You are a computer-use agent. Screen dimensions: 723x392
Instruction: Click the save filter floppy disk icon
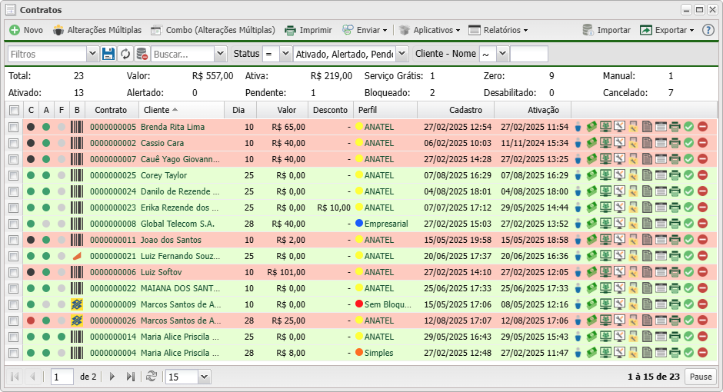[108, 54]
